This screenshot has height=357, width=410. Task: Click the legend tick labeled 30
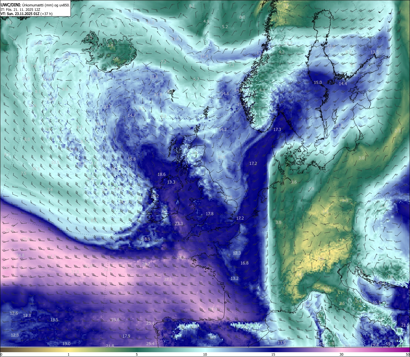pyautogui.click(x=341, y=354)
